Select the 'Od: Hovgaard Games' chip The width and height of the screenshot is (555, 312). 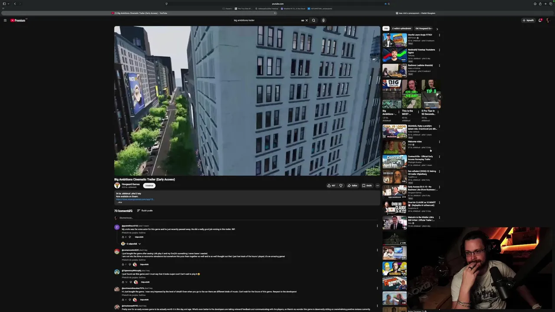click(424, 29)
